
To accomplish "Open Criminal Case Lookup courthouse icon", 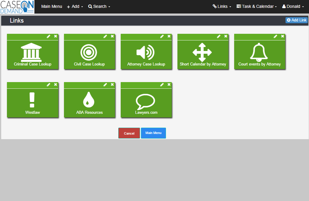I will point(31,52).
